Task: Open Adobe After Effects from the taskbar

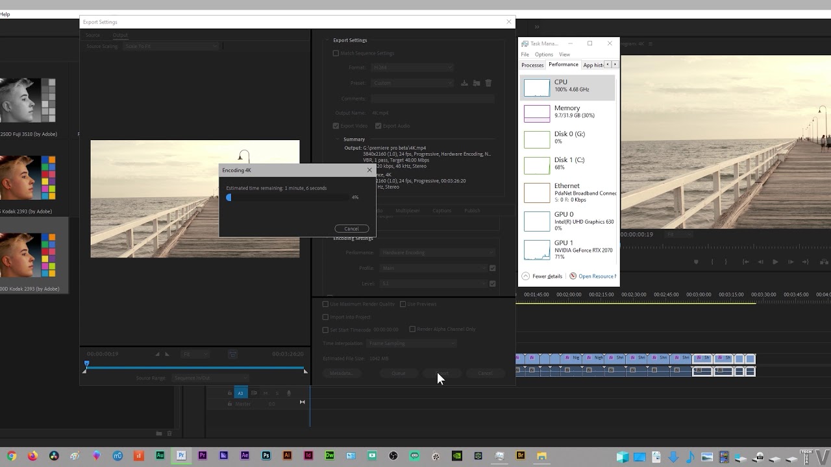Action: coord(245,456)
